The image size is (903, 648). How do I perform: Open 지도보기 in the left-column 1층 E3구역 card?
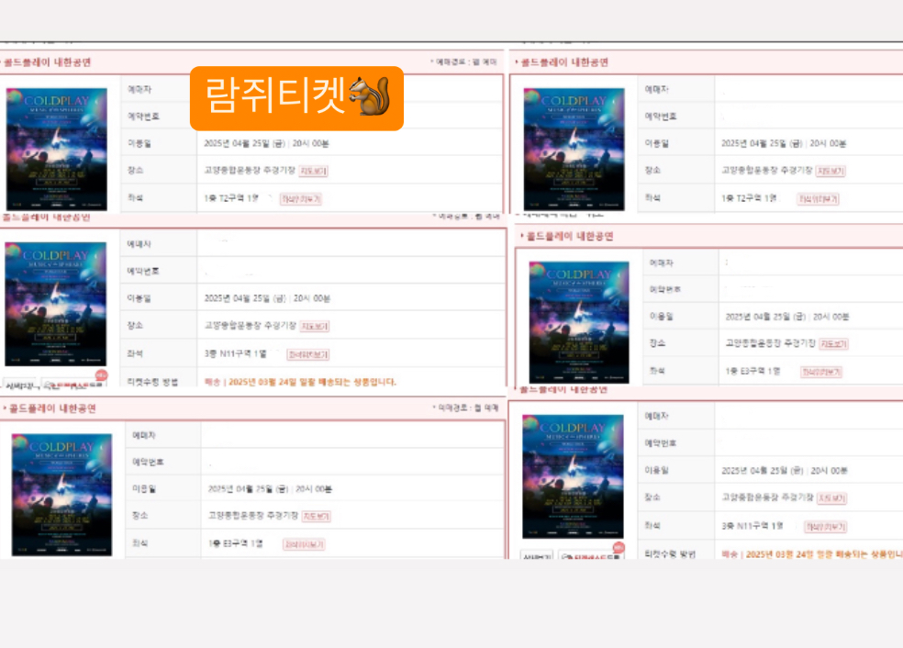317,517
